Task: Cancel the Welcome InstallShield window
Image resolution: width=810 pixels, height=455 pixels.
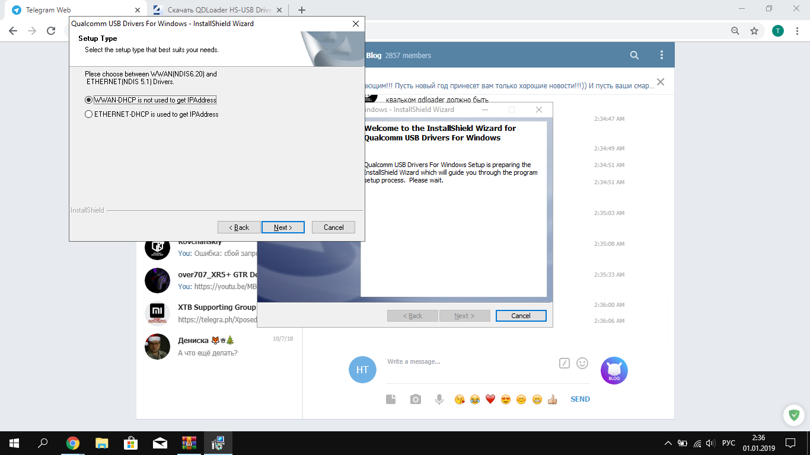Action: [521, 316]
